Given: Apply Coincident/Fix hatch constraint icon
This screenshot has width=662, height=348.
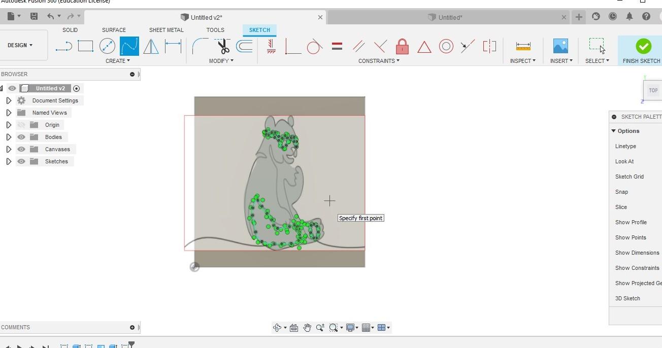Looking at the screenshot, I should click(271, 47).
